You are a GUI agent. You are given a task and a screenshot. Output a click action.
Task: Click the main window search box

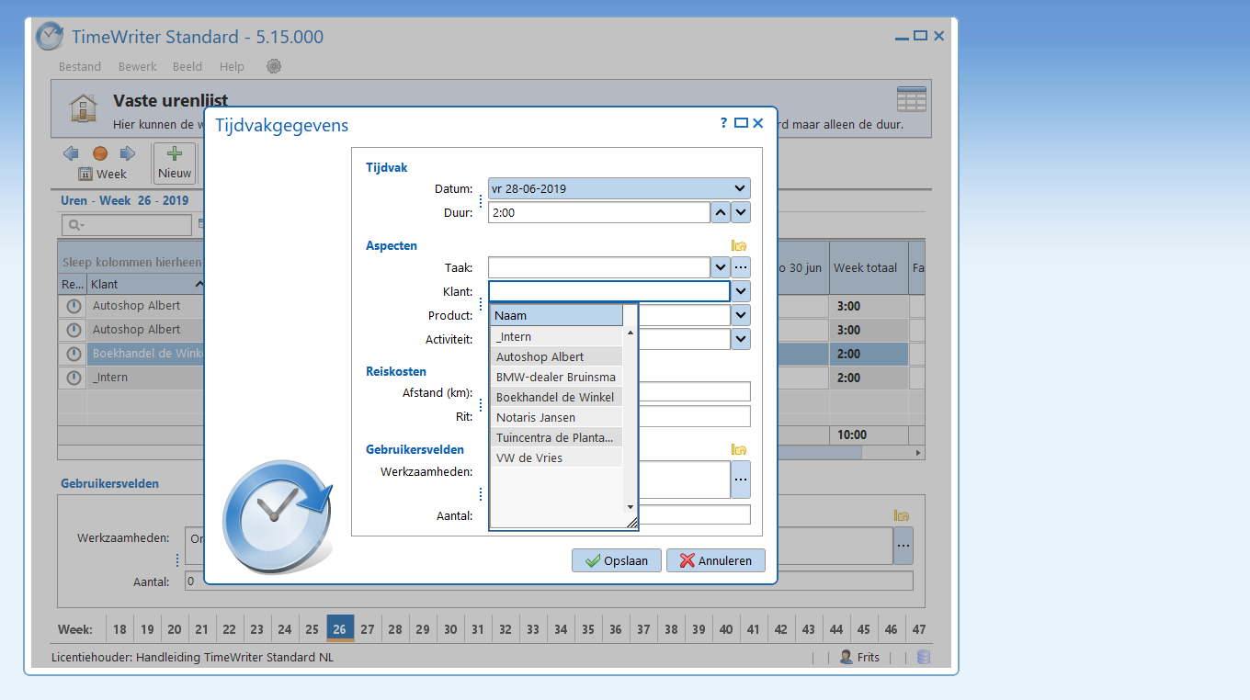[127, 225]
